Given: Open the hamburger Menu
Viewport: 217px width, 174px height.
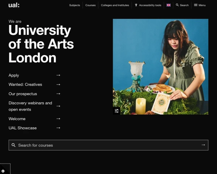Looking at the screenshot, I should 200,5.
